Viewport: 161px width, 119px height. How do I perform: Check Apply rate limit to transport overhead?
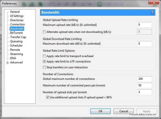pyautogui.click(x=45, y=56)
